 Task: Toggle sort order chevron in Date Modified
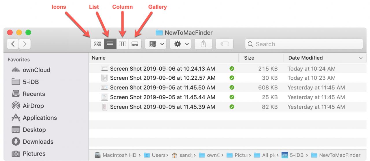[x=360, y=58]
